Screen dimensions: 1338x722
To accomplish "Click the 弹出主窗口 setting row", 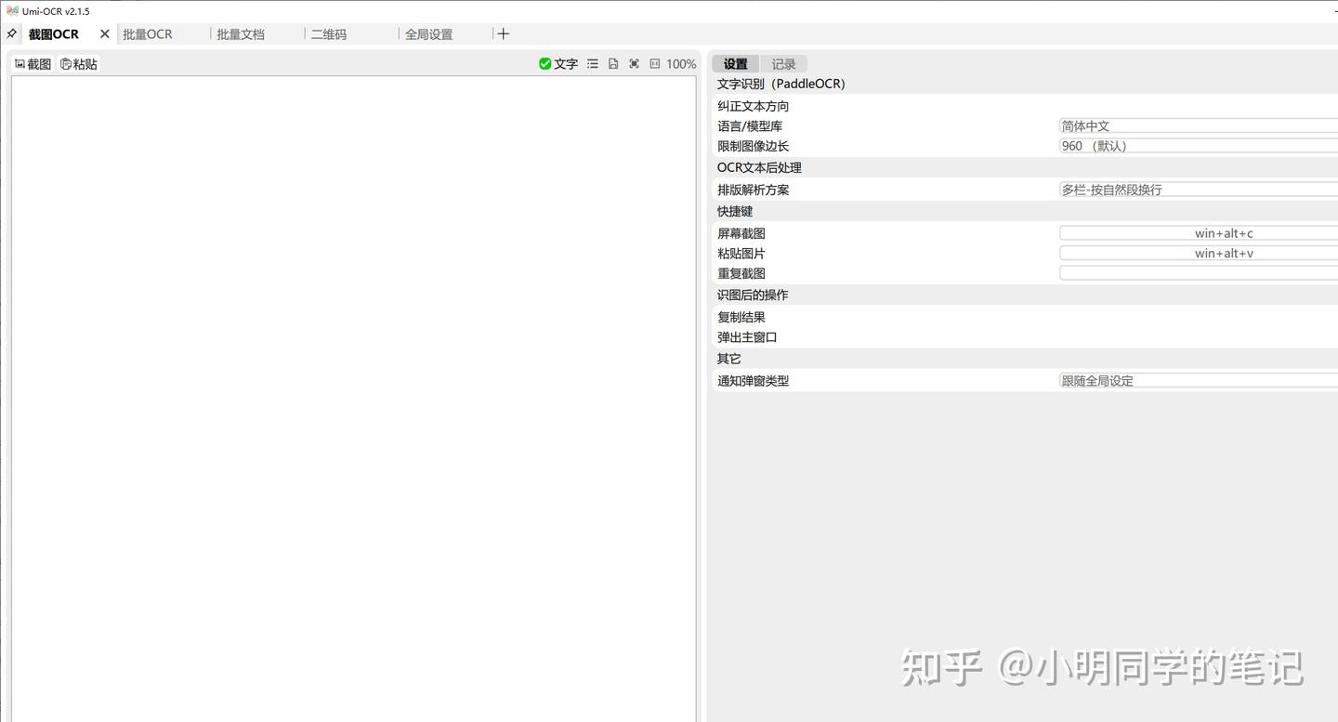I will 1025,337.
